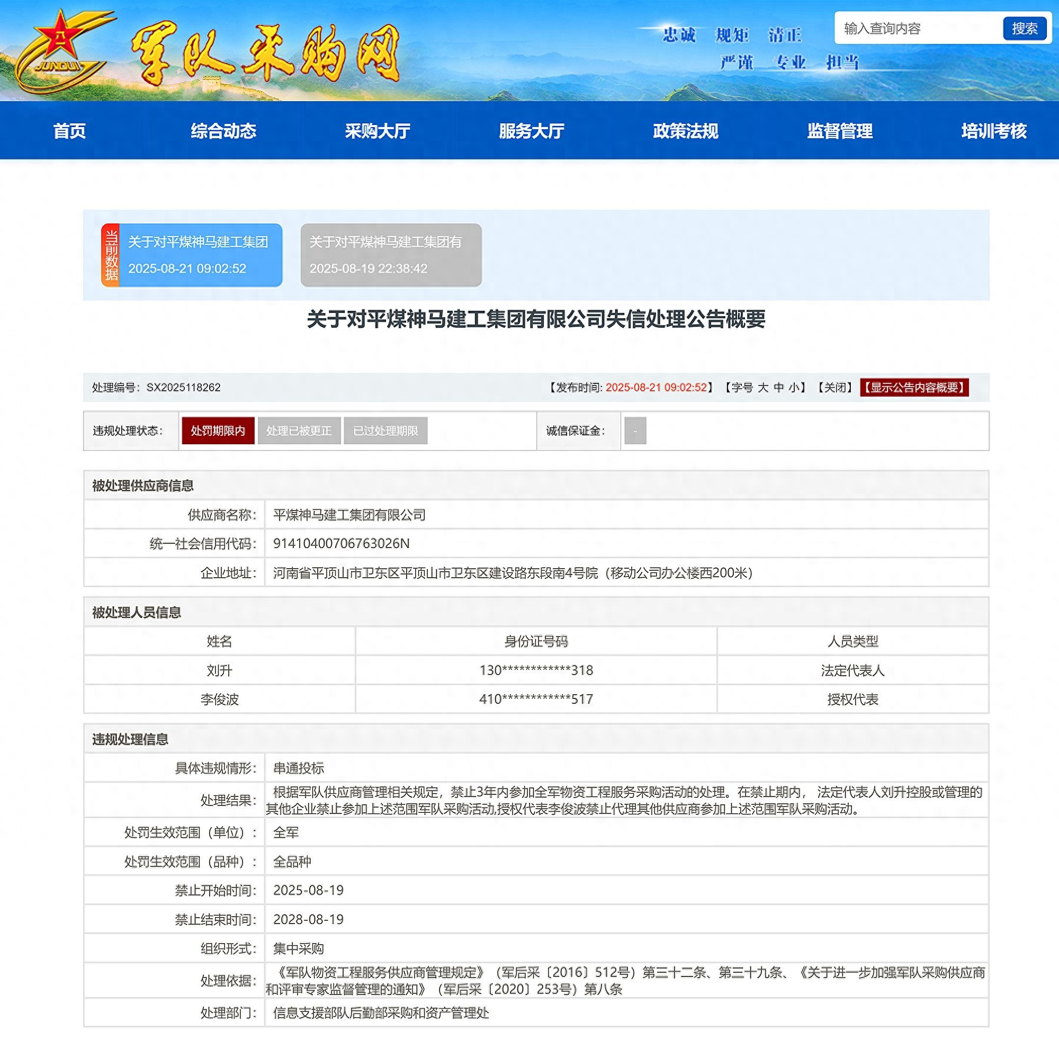This screenshot has height=1040, width=1059.
Task: Focus the 输入查询内容 search field
Action: (920, 29)
